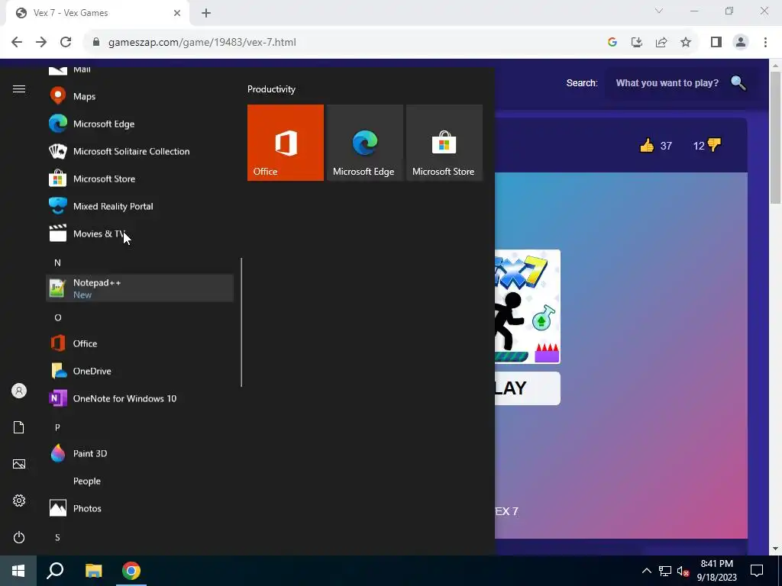Launch the Photos app
The width and height of the screenshot is (782, 586).
point(140,508)
